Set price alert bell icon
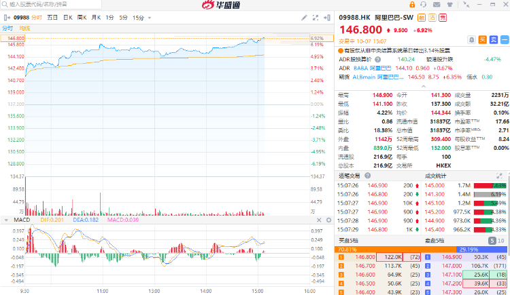510x295 pixels. 471,40
